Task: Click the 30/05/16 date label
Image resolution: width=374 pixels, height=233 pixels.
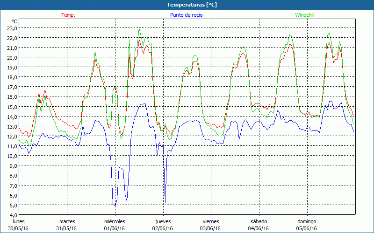Action: 19,228
